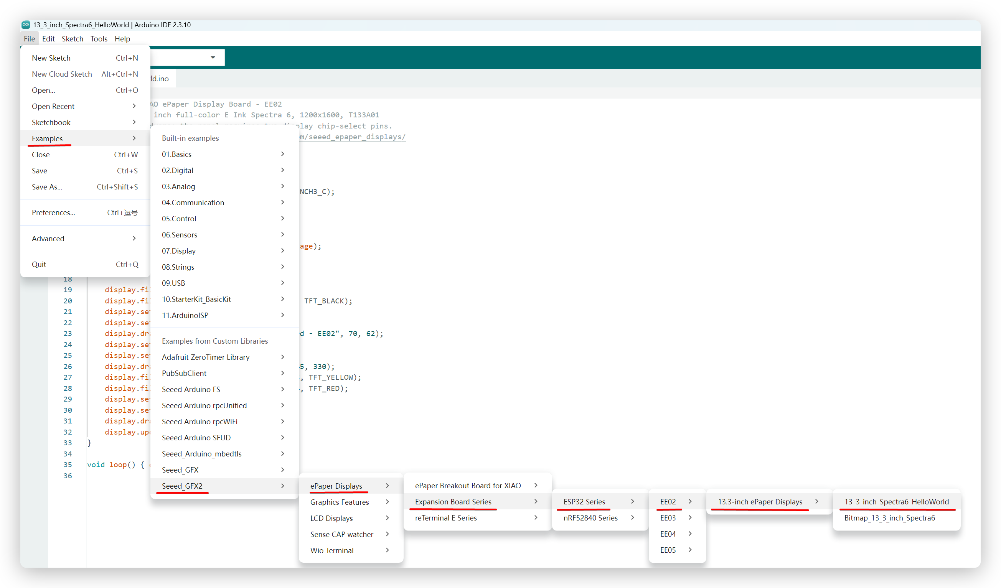Expand the Sketchbook submenu
The height and width of the screenshot is (588, 1001).
(x=85, y=122)
